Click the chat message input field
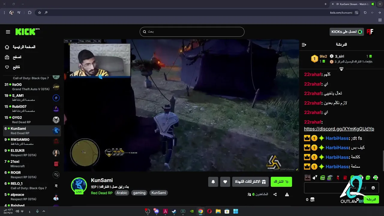The image size is (384, 216). tap(341, 188)
